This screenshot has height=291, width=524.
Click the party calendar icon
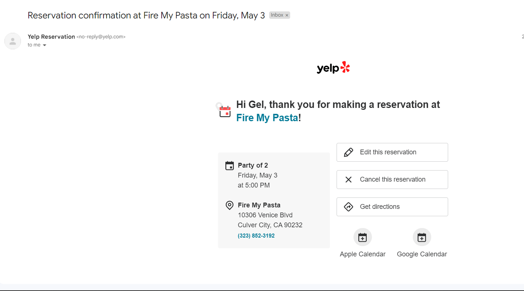(229, 166)
